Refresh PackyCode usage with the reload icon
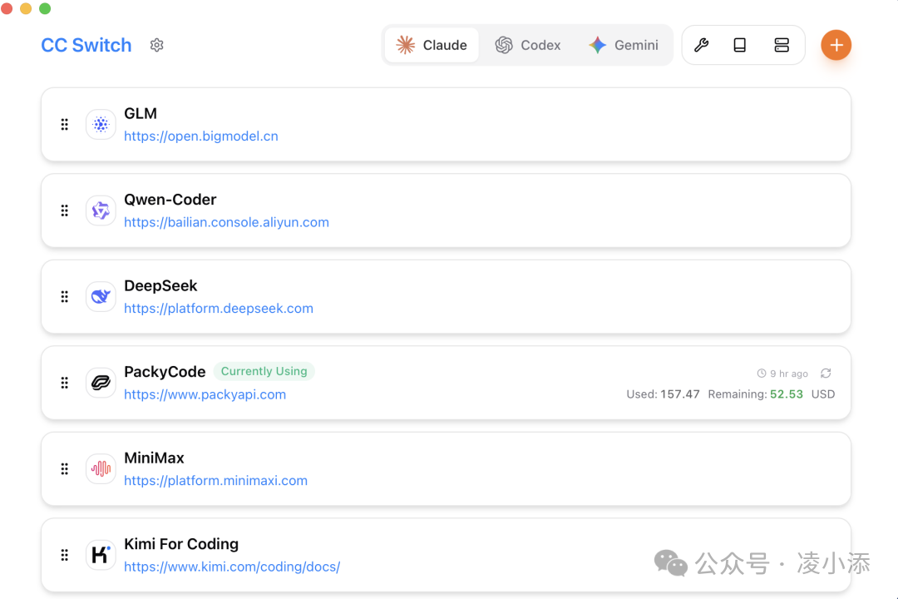This screenshot has width=898, height=599. 826,374
